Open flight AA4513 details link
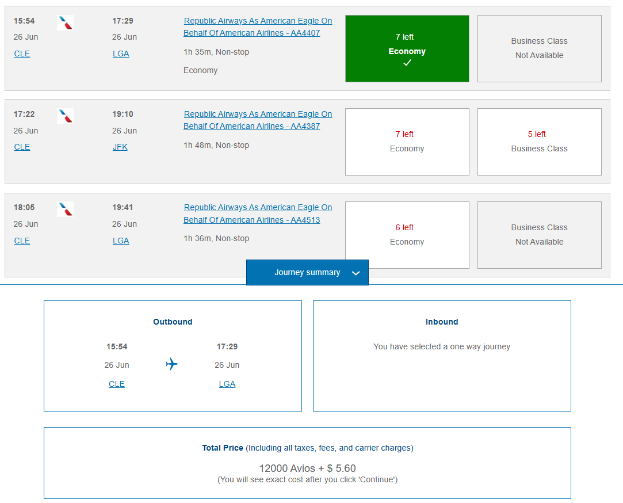 (x=258, y=214)
